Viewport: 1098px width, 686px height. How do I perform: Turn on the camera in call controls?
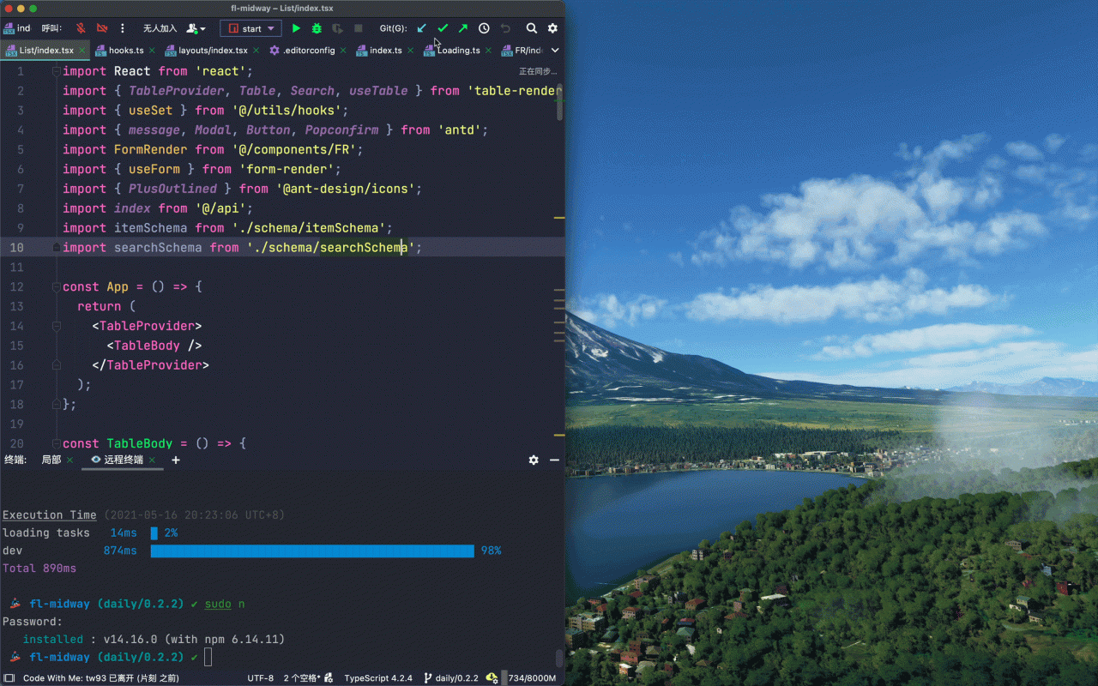point(102,28)
